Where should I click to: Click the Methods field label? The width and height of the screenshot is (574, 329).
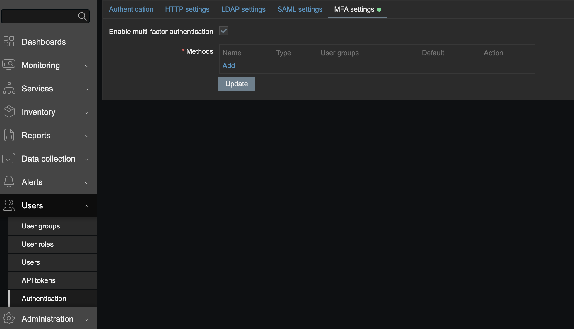200,51
